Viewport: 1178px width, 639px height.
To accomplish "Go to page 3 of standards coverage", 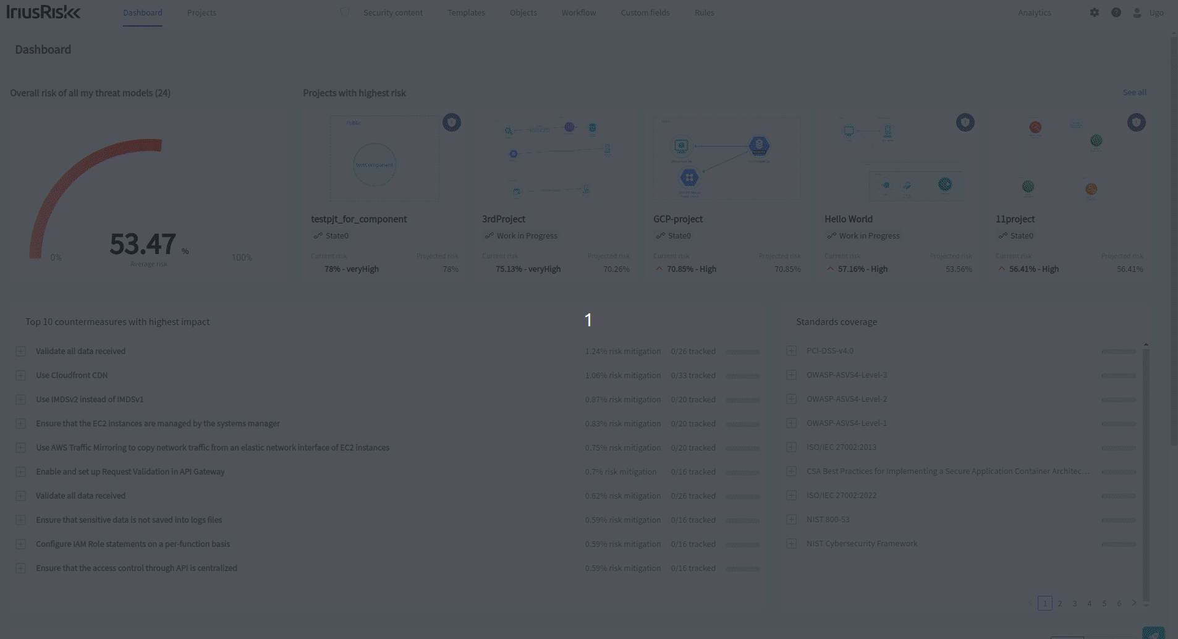I will pos(1075,603).
